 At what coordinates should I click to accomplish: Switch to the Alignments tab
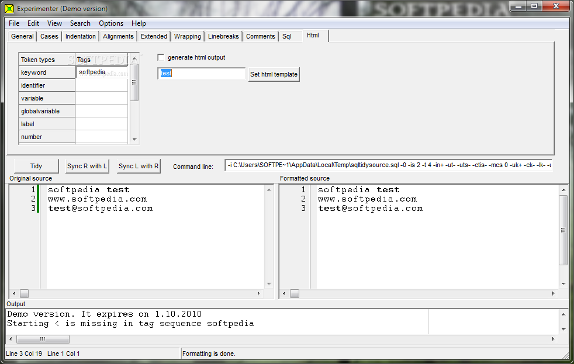pos(118,36)
